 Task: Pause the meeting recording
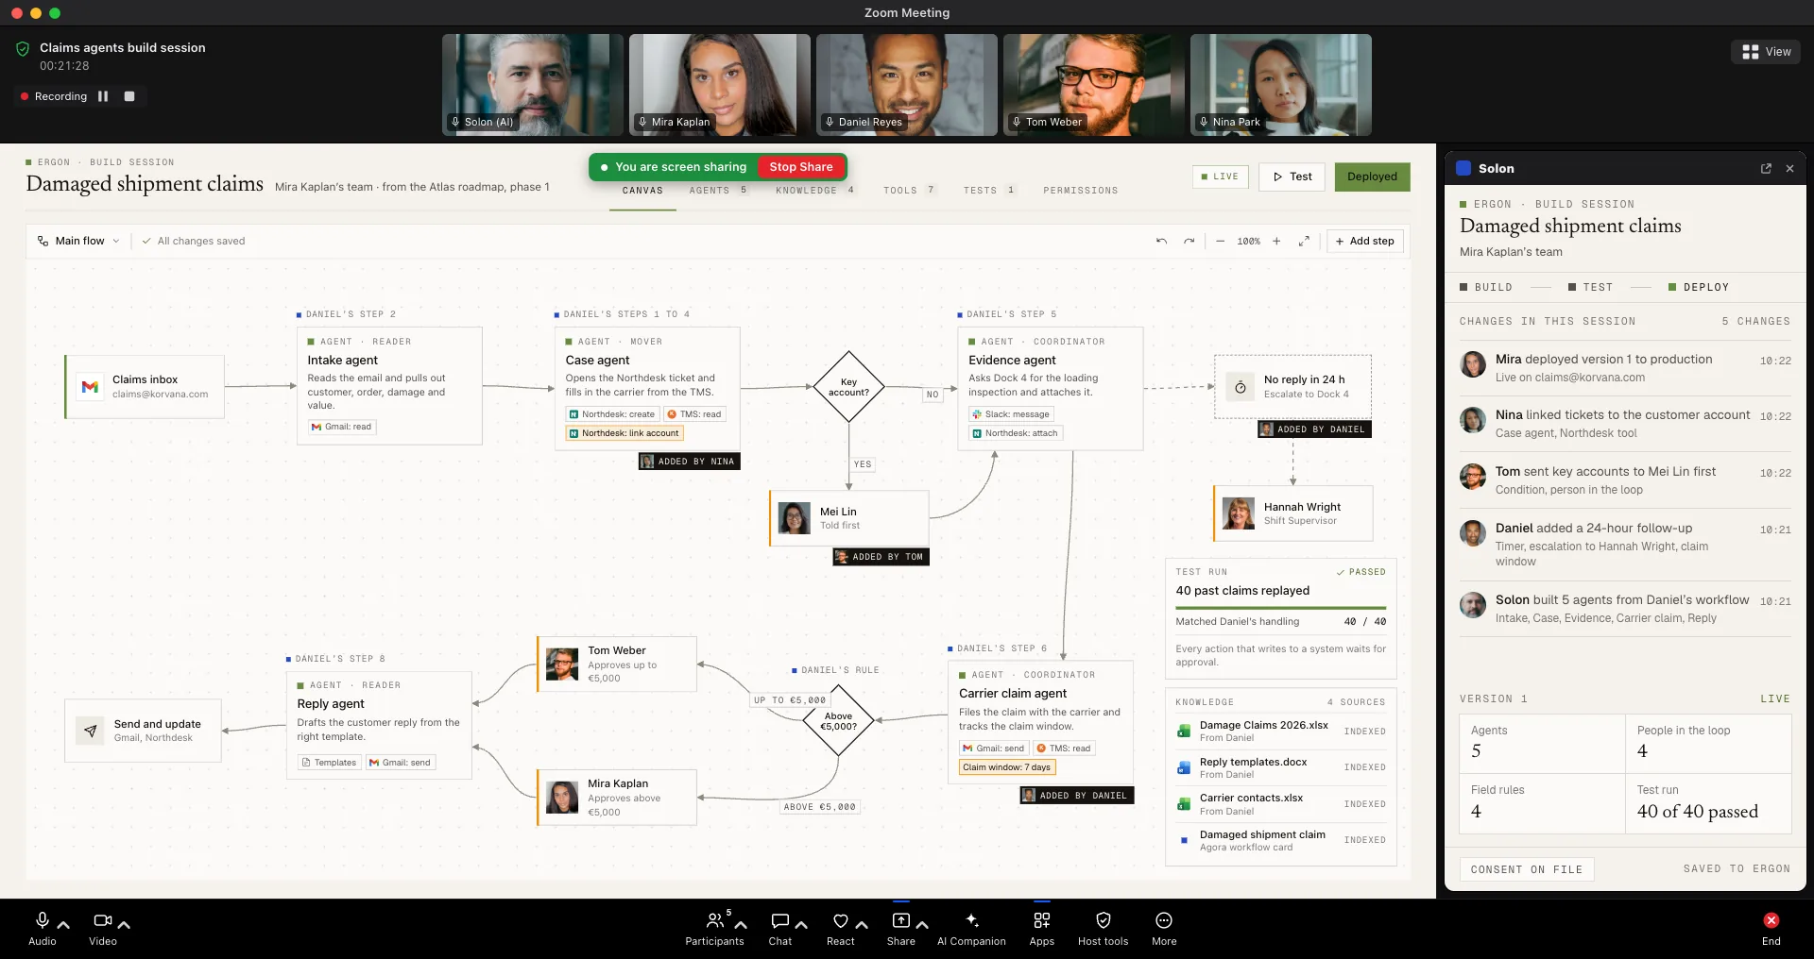(103, 96)
